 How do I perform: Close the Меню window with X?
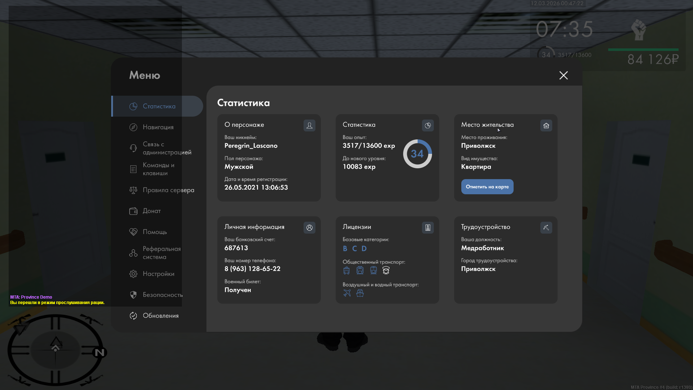click(563, 75)
